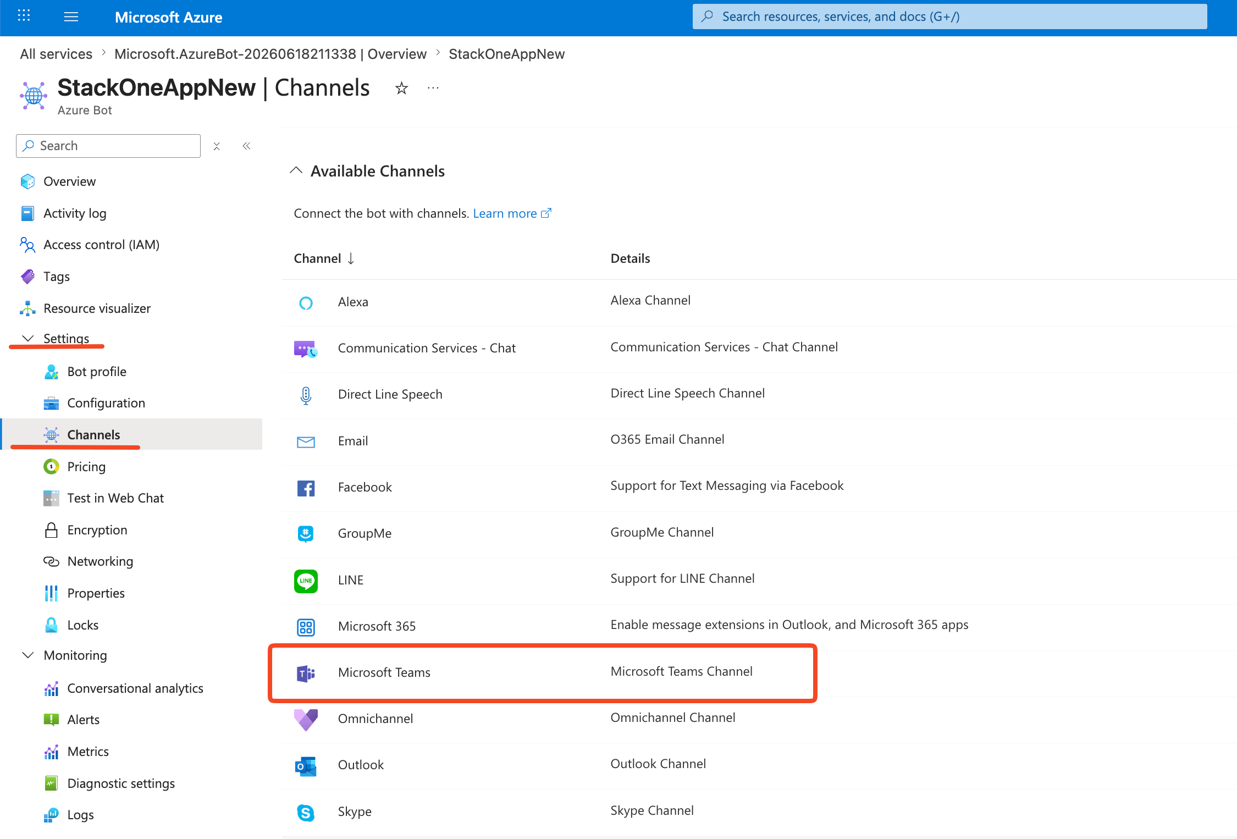Viewport: 1237px width, 839px height.
Task: Favorite StackOneAppNew with the star icon
Action: click(x=401, y=88)
